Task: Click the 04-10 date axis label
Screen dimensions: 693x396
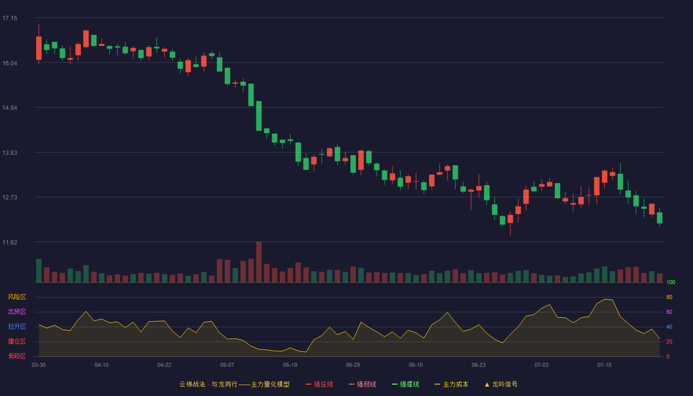Action: tap(101, 365)
